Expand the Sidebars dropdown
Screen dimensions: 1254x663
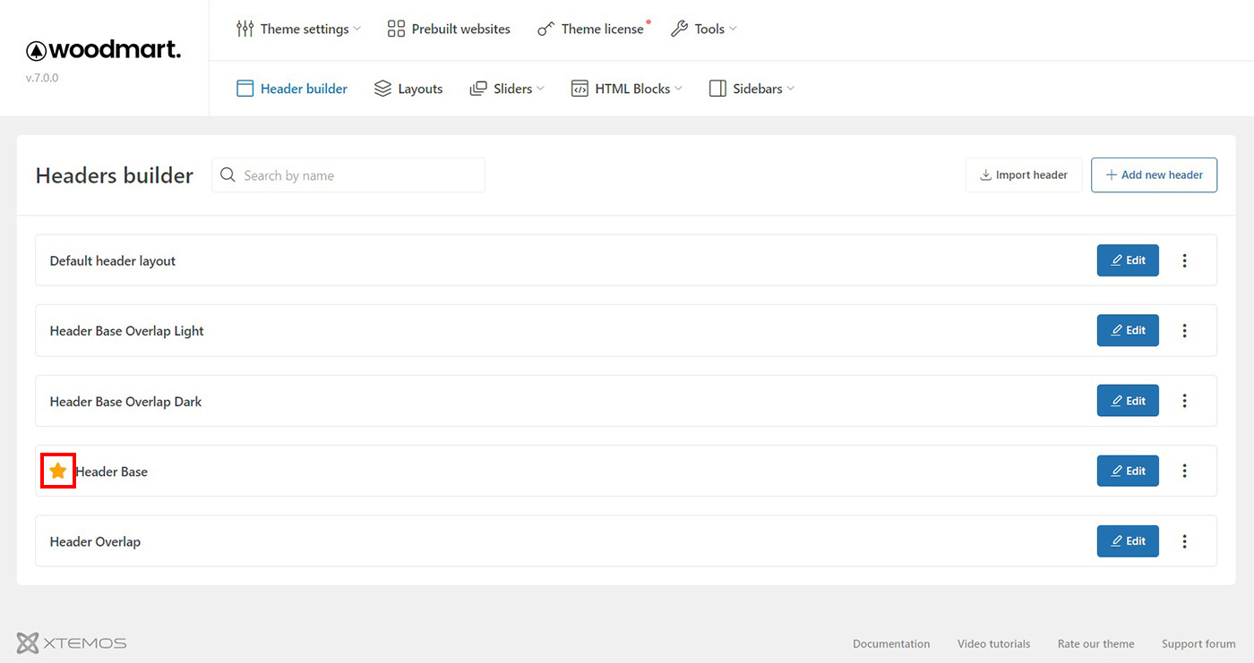point(752,89)
